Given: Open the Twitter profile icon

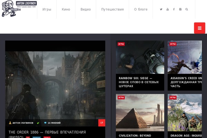Looking at the screenshot, I should point(161,9).
